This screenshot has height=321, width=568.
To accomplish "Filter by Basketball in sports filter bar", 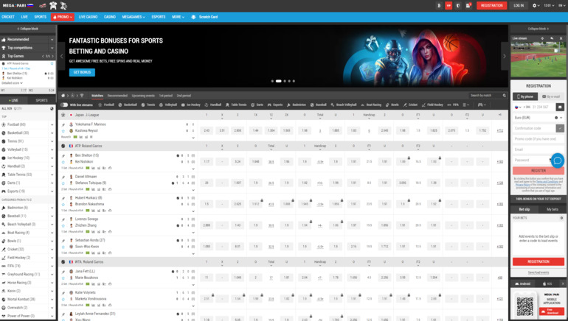I will click(x=128, y=105).
